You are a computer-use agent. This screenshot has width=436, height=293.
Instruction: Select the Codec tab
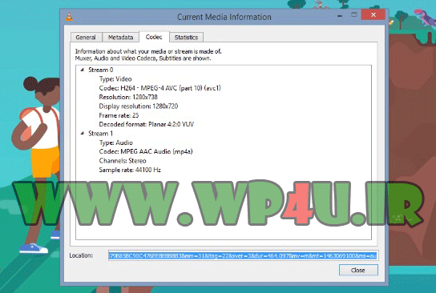click(x=154, y=37)
